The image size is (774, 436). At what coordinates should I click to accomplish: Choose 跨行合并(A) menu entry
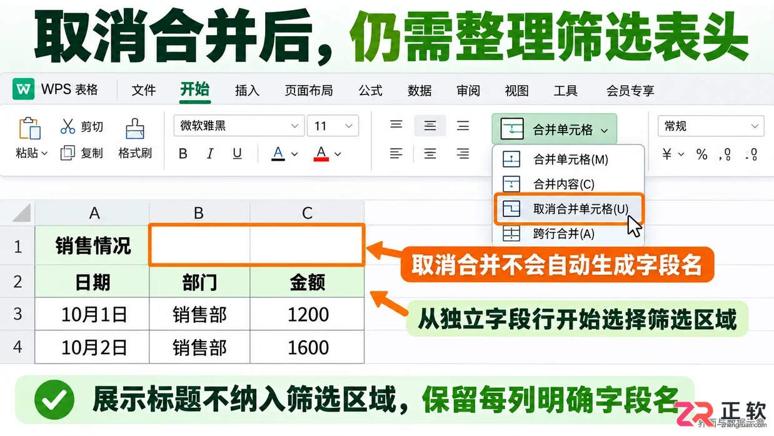[569, 234]
